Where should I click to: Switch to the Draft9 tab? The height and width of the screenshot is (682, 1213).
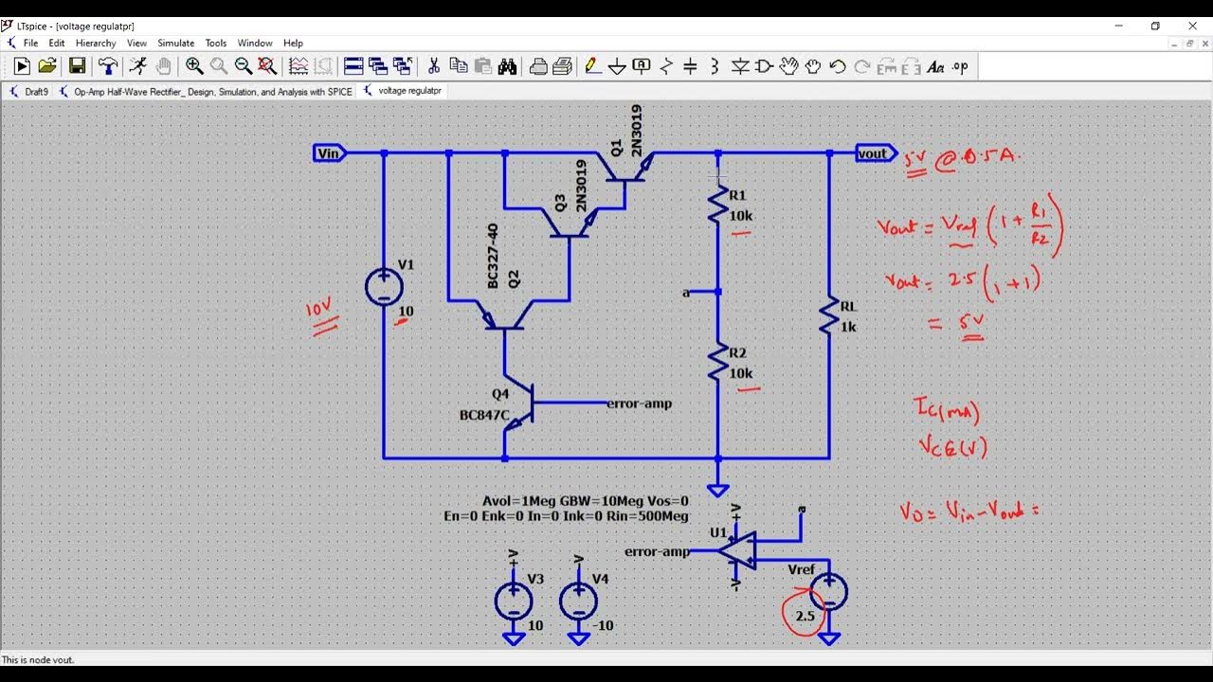28,92
